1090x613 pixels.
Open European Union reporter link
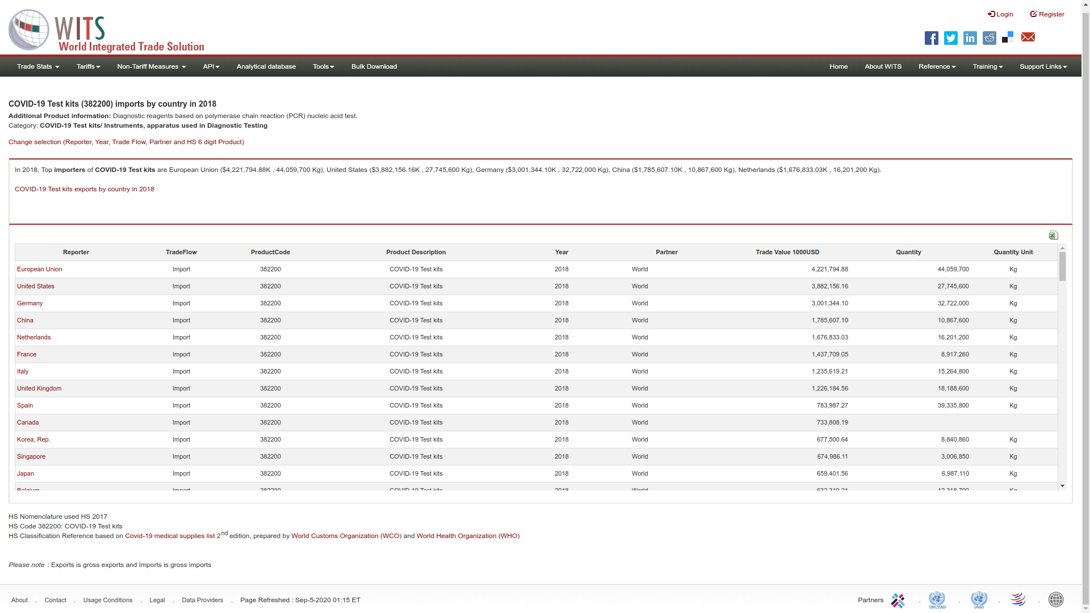[x=40, y=269]
